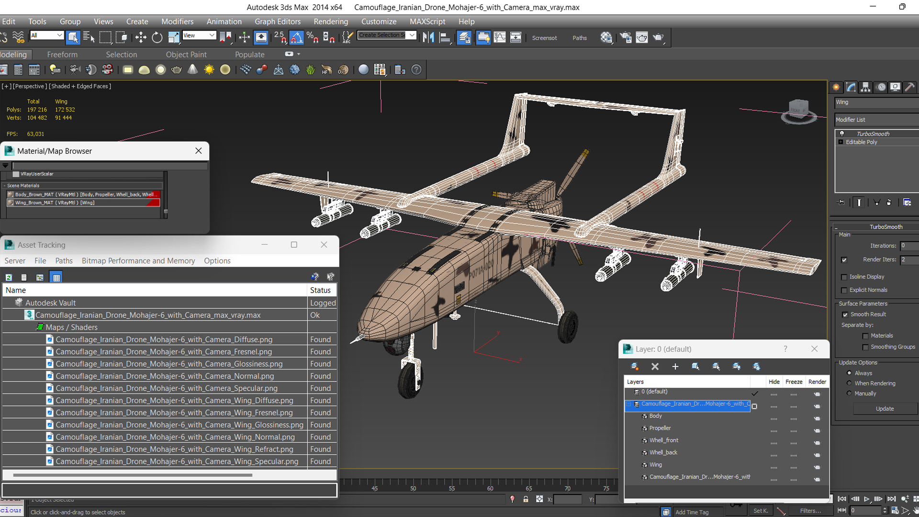Uncheck the Smooth Result checkbox
This screenshot has width=919, height=517.
845,315
